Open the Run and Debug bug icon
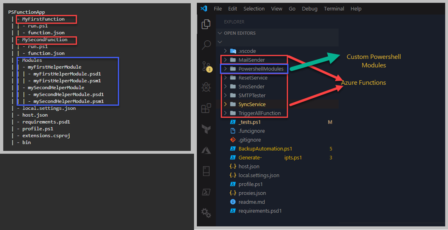448x230 pixels. pos(206,87)
